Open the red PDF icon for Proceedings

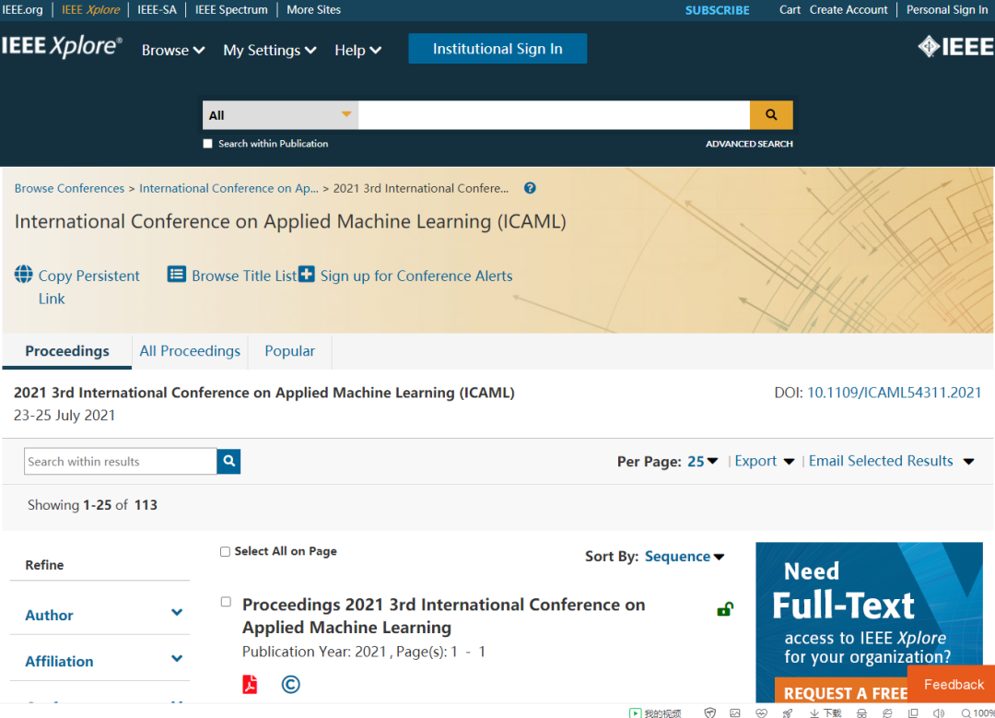(250, 684)
